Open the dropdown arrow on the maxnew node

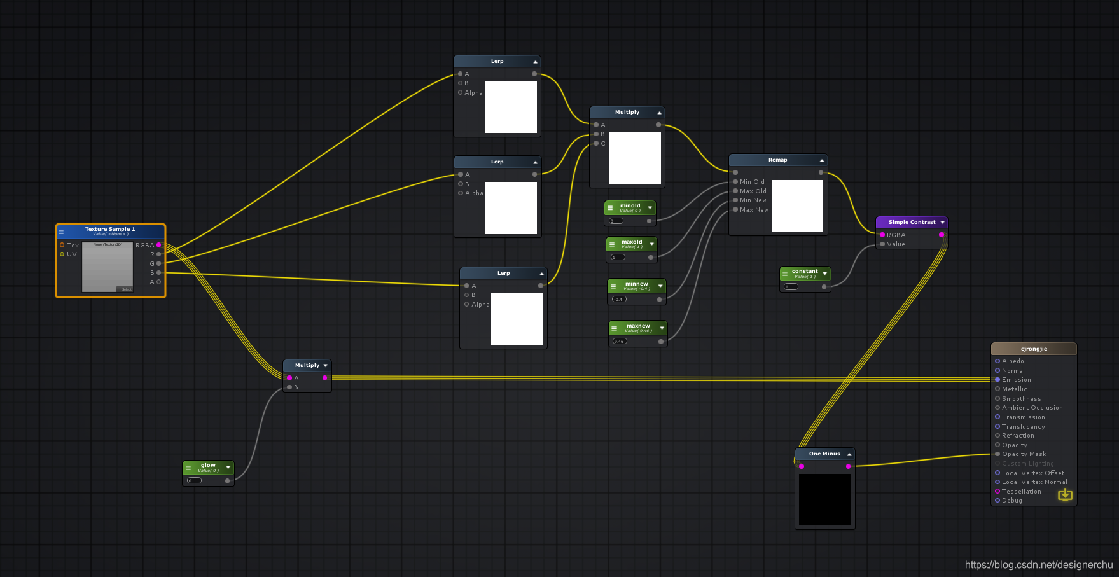(x=662, y=328)
